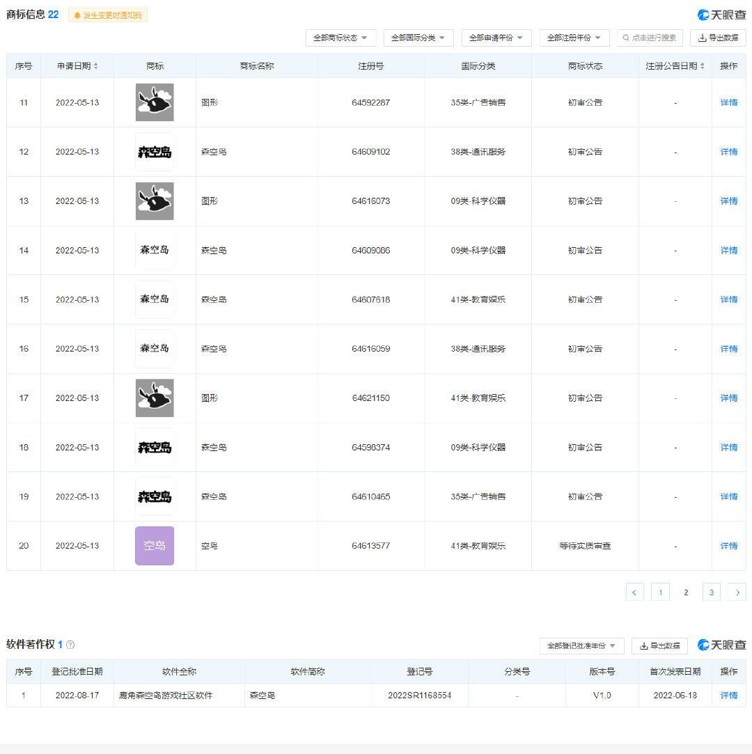The width and height of the screenshot is (752, 754).
Task: View 详情 for trademark row 20
Action: (728, 546)
